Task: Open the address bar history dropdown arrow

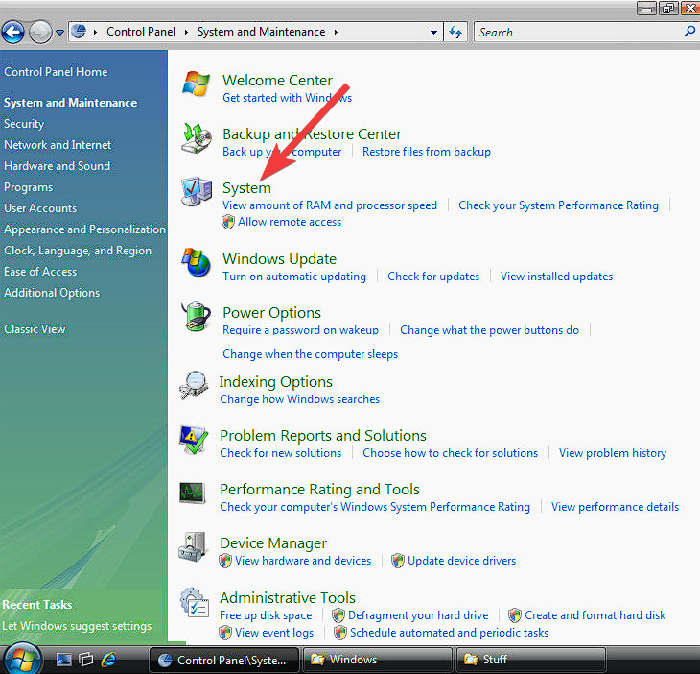Action: [433, 32]
